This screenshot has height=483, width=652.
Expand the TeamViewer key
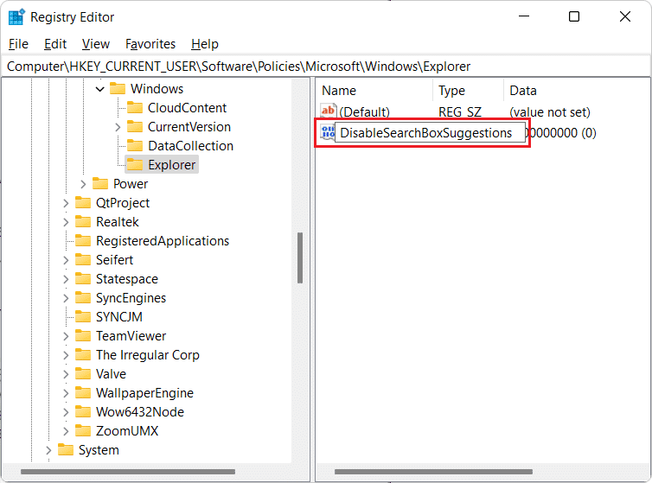tap(66, 336)
